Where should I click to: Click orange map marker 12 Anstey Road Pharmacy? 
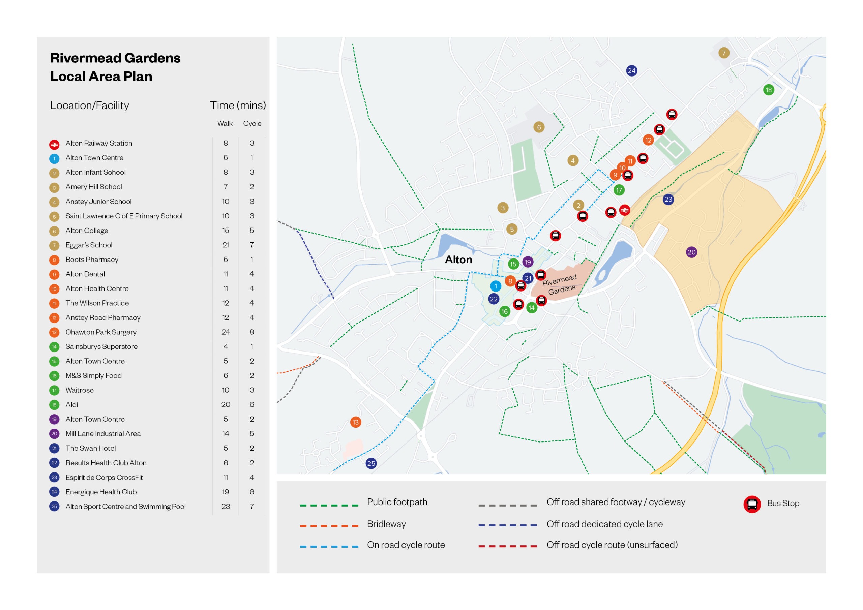click(648, 140)
